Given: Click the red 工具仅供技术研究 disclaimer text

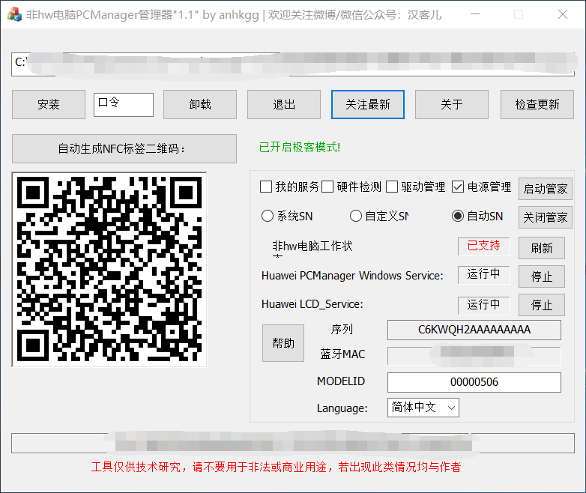Looking at the screenshot, I should 277,467.
